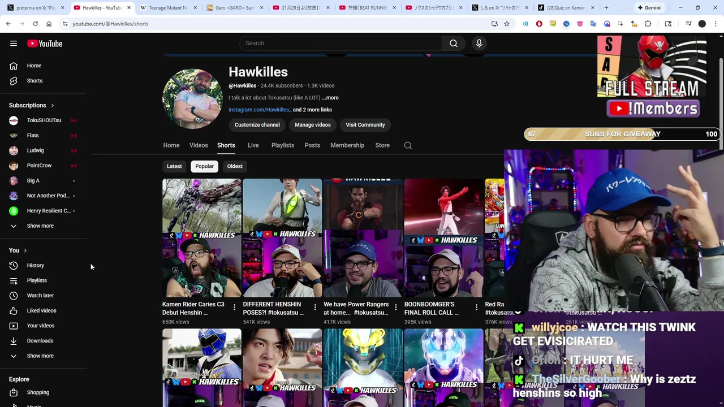
Task: Select the Oldest sort chip
Action: pyautogui.click(x=235, y=166)
